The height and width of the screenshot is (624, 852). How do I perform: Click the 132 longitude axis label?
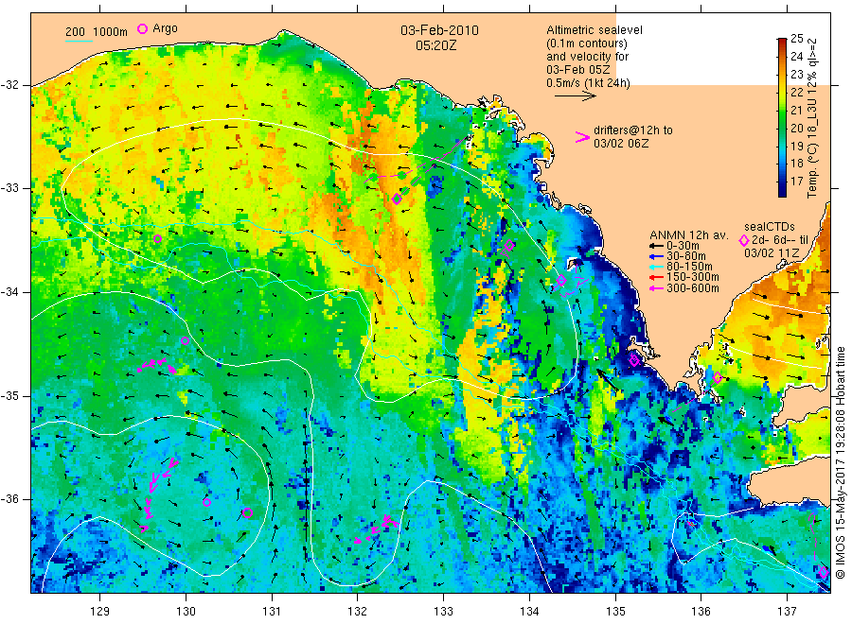tap(358, 612)
